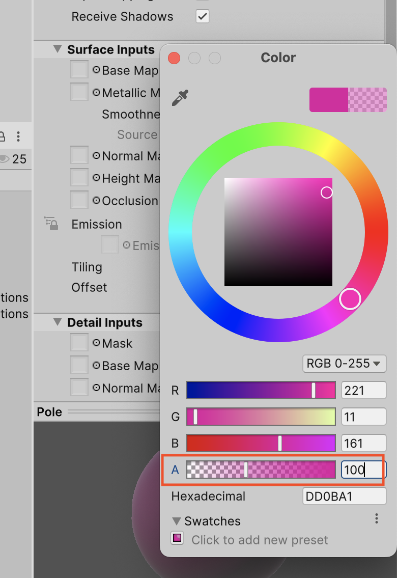Click the Hexadecimal color input field
The height and width of the screenshot is (578, 397).
(344, 497)
